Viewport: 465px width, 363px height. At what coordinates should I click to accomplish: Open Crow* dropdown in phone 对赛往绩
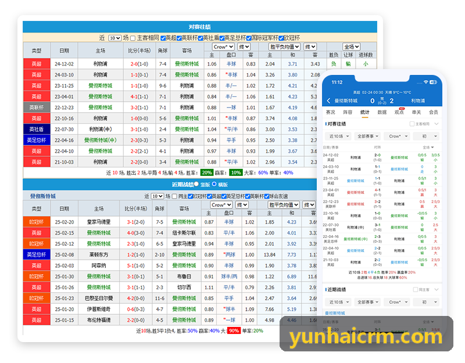(397, 136)
